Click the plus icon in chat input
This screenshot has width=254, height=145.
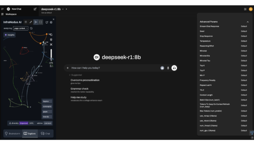[x=68, y=68]
